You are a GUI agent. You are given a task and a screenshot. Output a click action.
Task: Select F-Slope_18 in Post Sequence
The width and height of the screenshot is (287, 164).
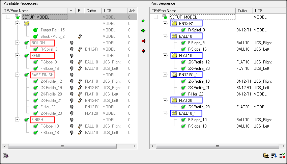coord(197,126)
